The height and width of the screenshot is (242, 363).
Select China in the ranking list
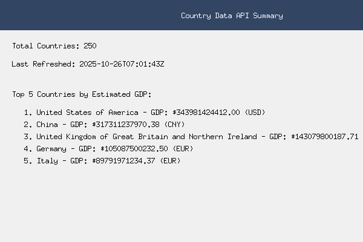(48, 125)
